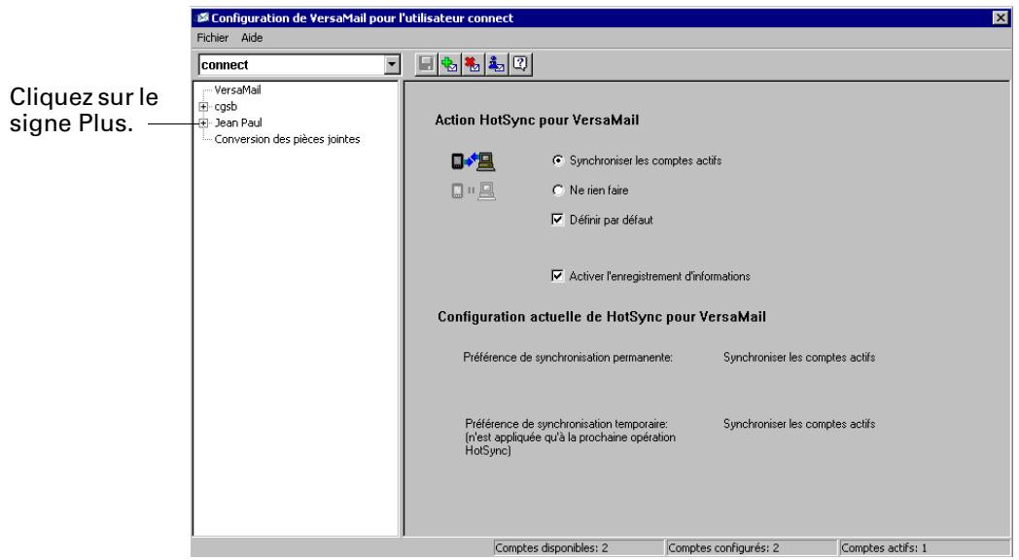
Task: Select Conversion des pièces jointes tree item
Action: (x=287, y=139)
